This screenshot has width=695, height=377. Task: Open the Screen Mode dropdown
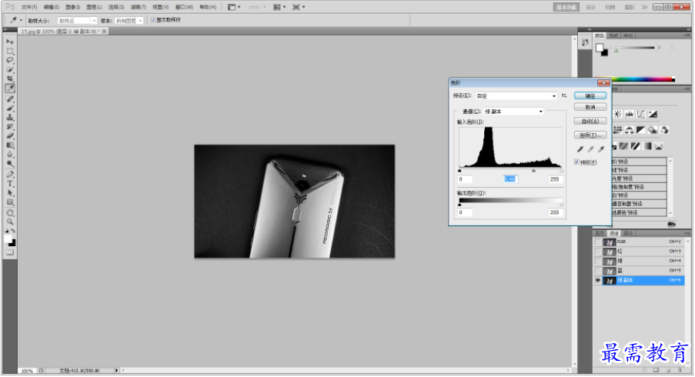[x=299, y=7]
